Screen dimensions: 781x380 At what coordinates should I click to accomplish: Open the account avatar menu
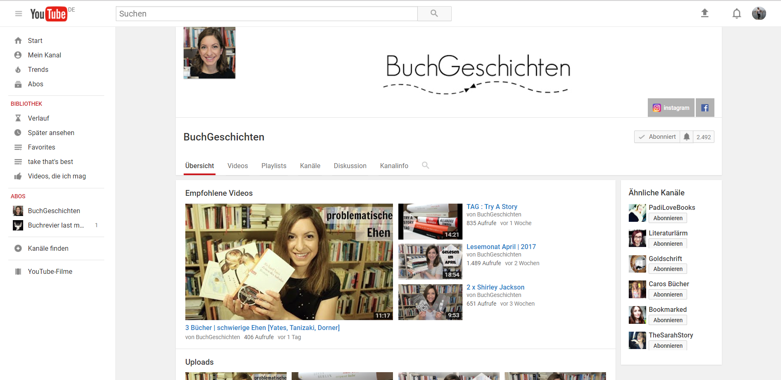point(759,13)
